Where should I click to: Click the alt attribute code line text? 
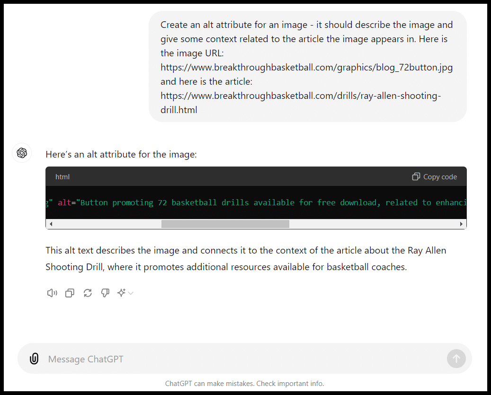click(256, 202)
